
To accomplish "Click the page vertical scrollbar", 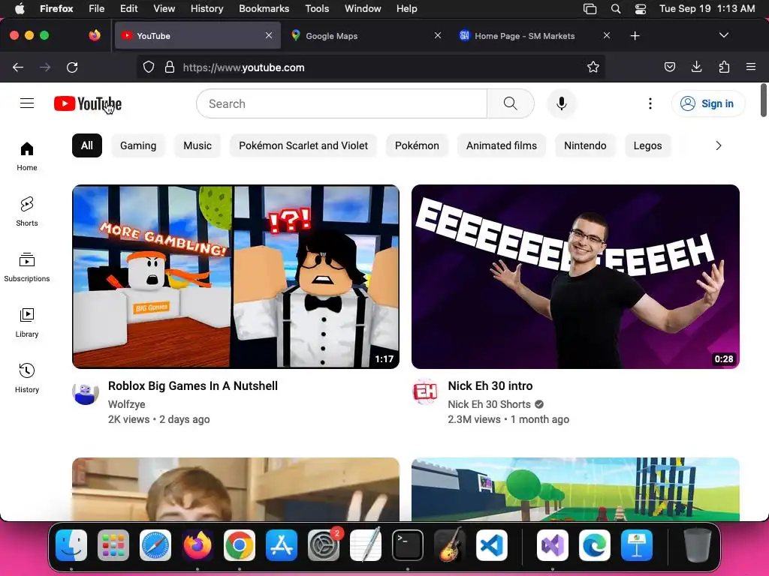I will tap(764, 100).
